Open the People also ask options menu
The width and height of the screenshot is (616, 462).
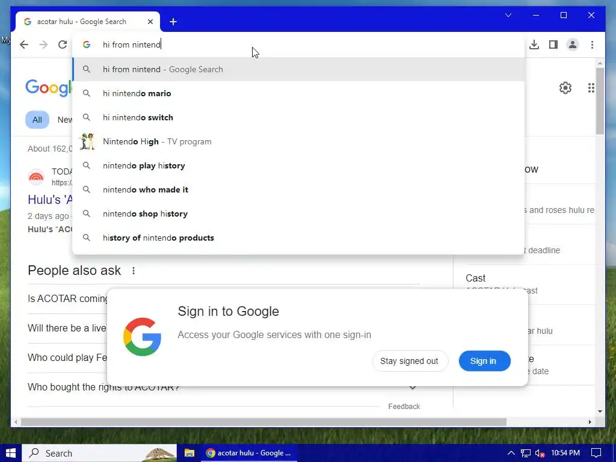[134, 271]
